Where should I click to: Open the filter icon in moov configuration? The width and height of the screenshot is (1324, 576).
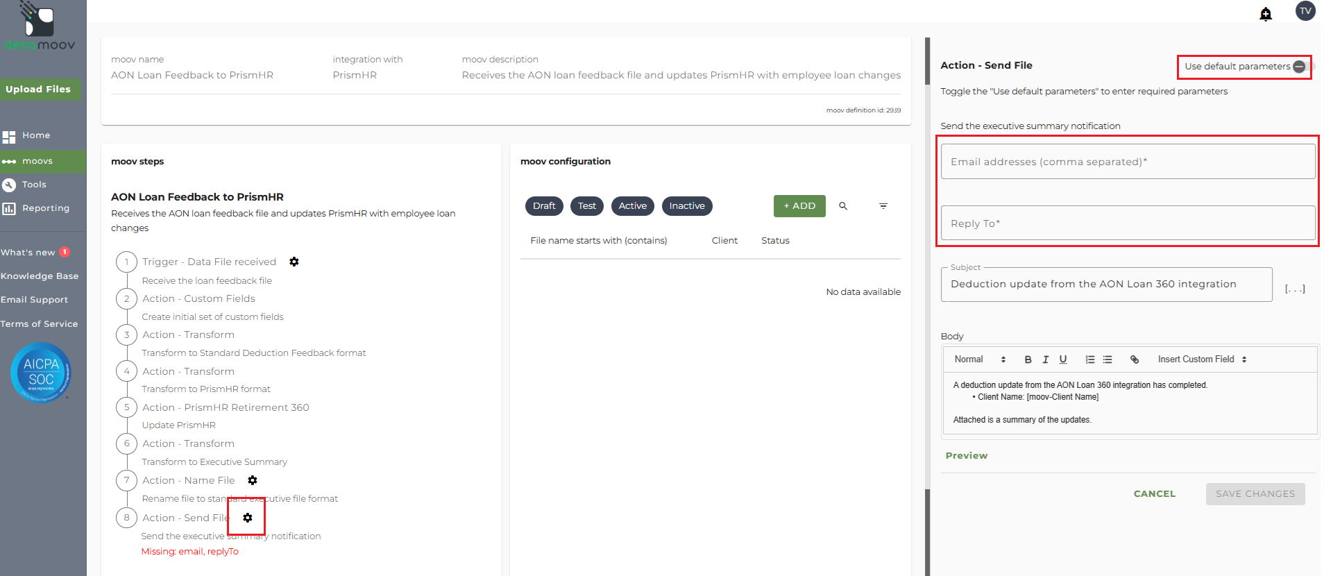[x=883, y=206]
